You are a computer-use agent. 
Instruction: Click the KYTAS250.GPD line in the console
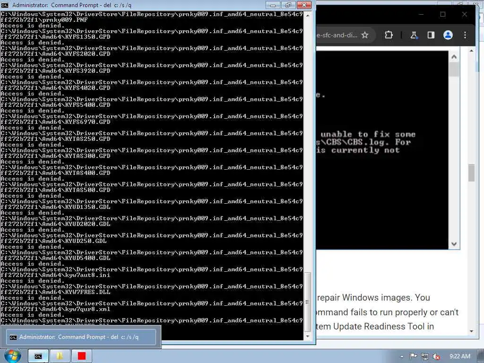click(56, 139)
